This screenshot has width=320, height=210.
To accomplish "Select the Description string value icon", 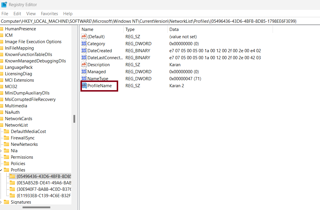I will coord(84,65).
